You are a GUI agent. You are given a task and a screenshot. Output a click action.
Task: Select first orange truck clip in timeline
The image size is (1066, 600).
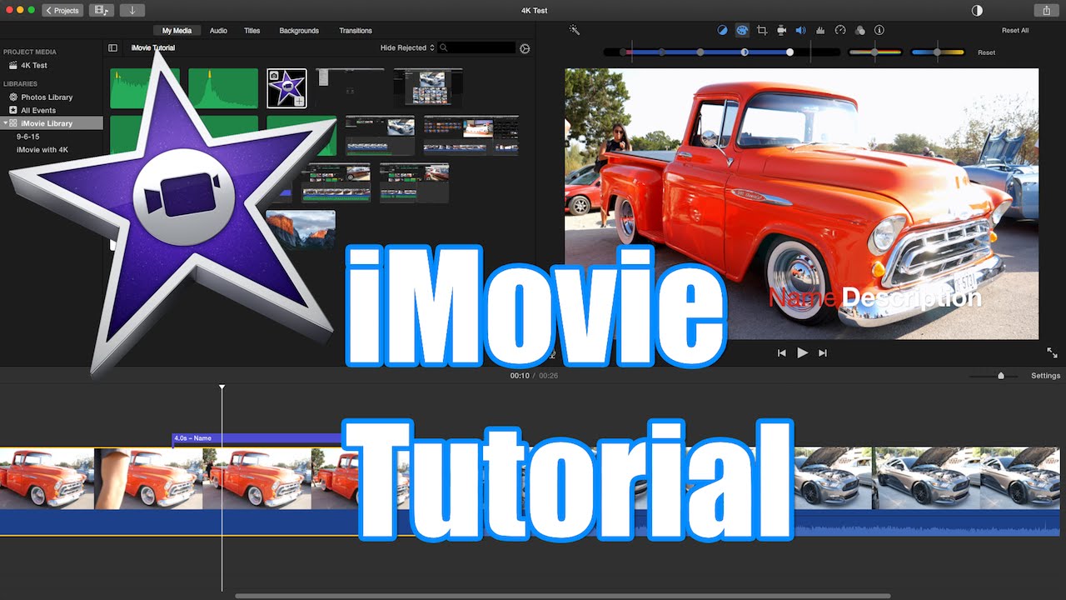coord(47,479)
